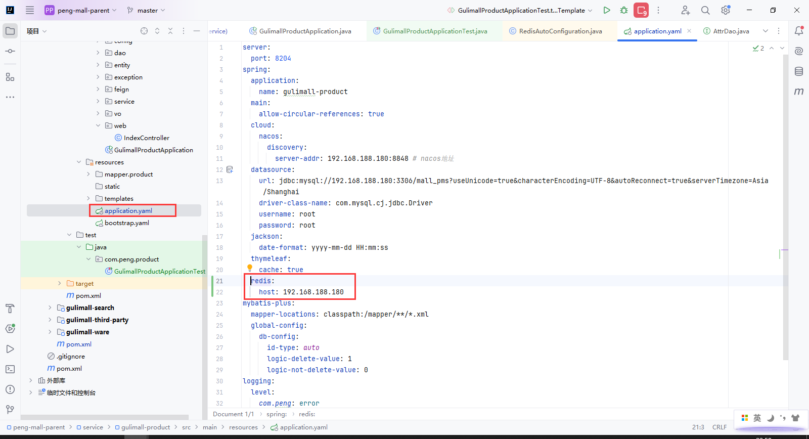Click the project panel horizontal scrollbar
The height and width of the screenshot is (439, 809).
point(105,417)
